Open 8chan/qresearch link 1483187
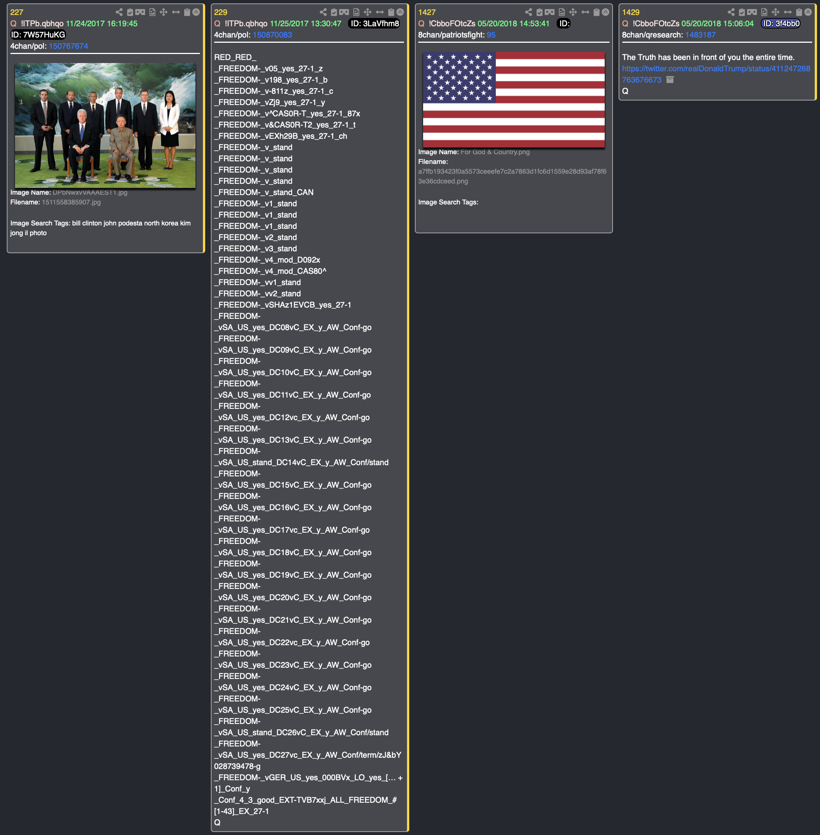This screenshot has width=820, height=835. 700,35
